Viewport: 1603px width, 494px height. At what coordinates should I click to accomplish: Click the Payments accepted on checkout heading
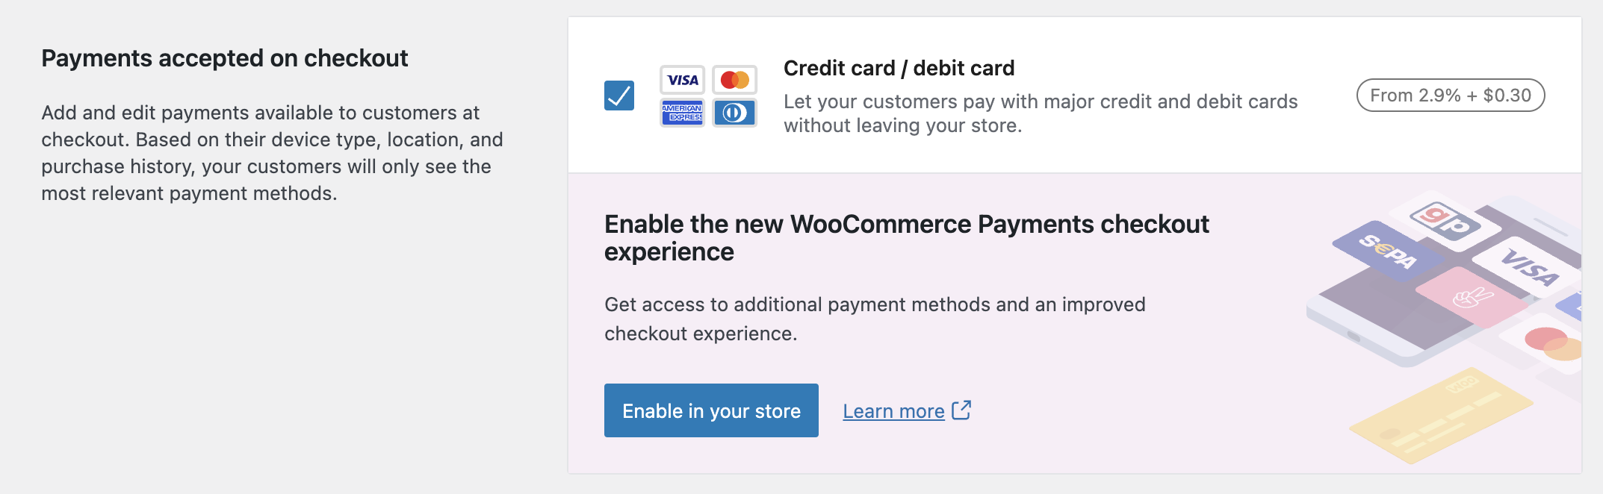[224, 58]
